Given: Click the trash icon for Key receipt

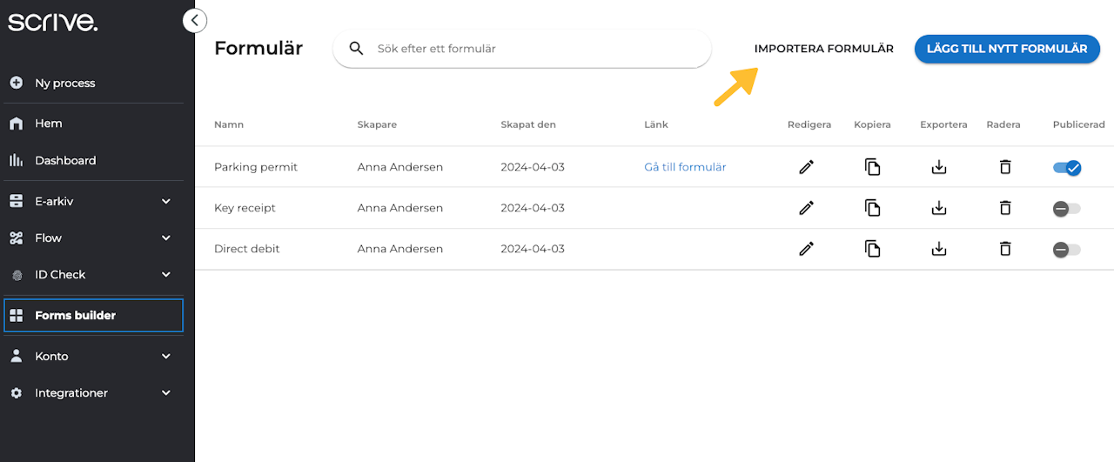Looking at the screenshot, I should tap(1004, 208).
